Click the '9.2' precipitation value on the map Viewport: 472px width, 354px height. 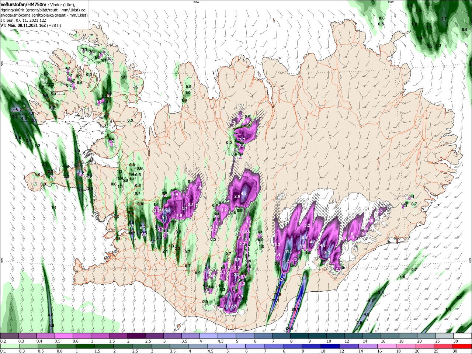pos(286,261)
